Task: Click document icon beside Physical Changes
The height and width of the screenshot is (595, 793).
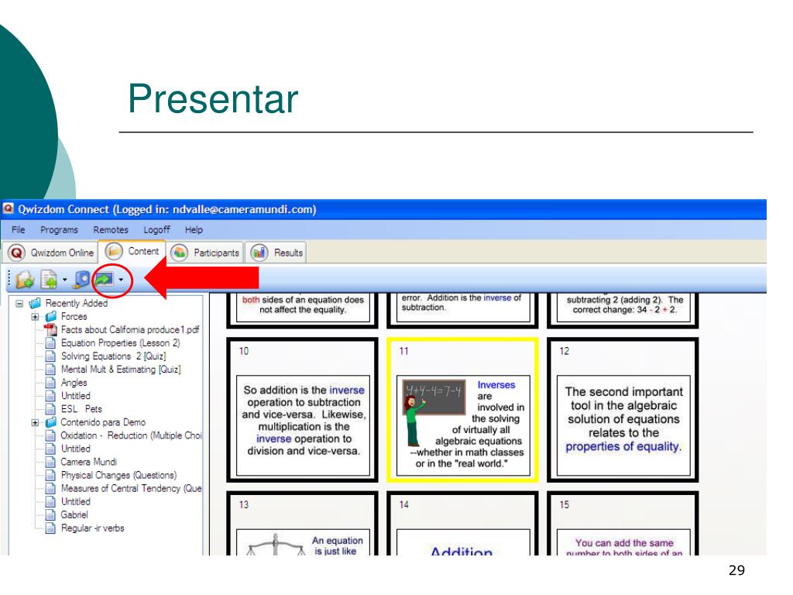Action: pos(50,475)
